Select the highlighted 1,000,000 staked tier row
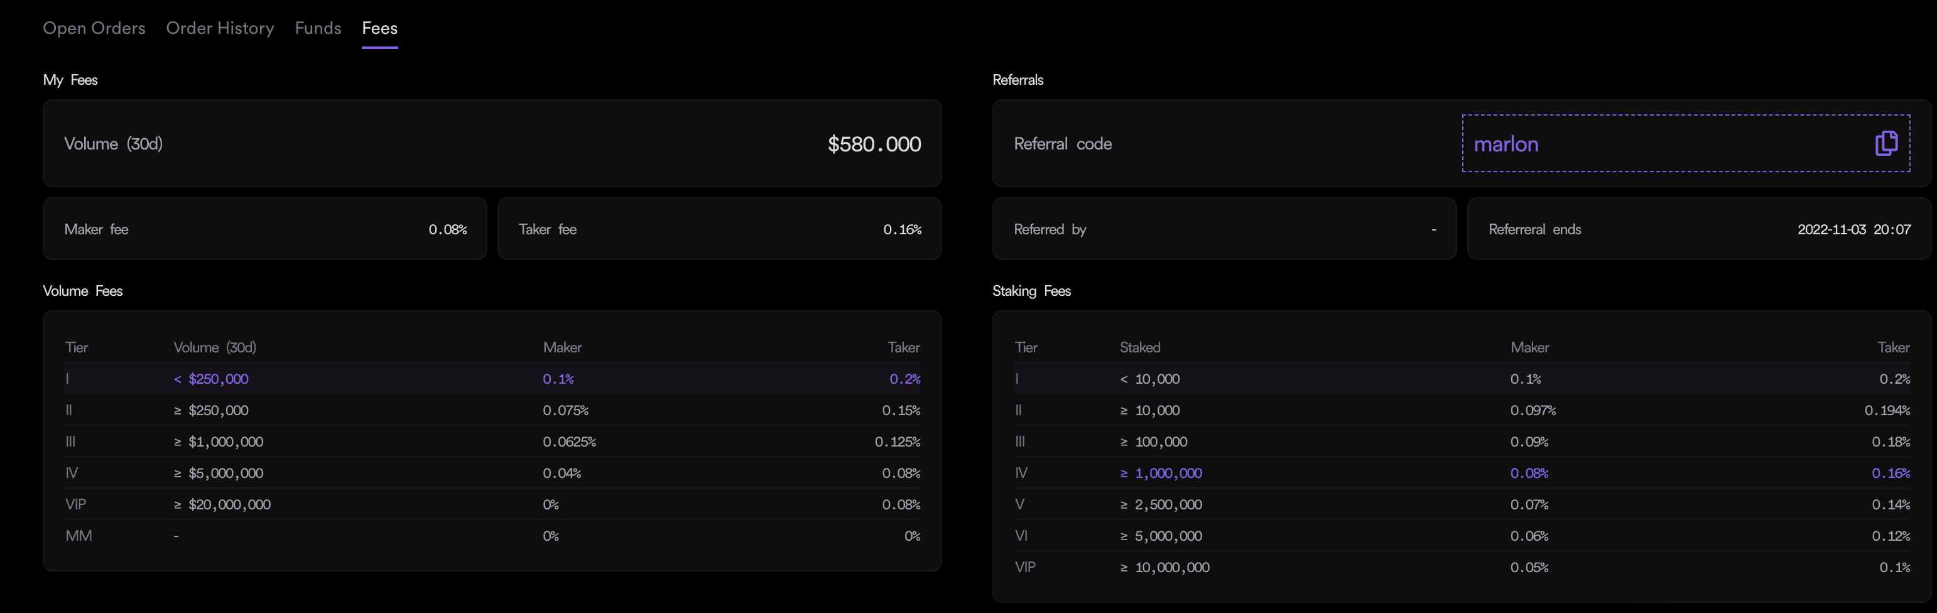This screenshot has height=613, width=1937. pyautogui.click(x=1462, y=473)
